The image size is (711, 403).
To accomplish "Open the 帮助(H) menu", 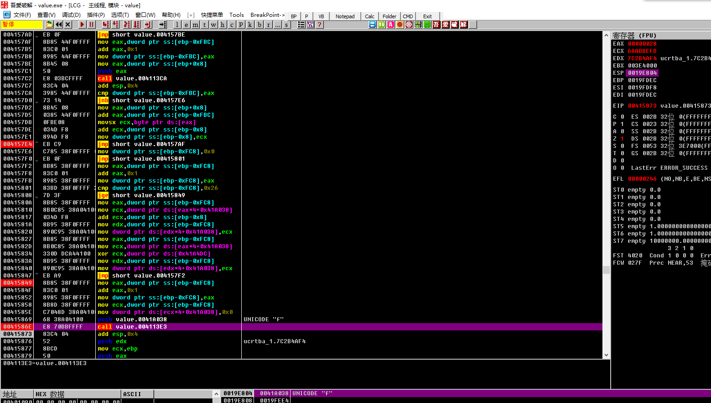I will tap(171, 15).
